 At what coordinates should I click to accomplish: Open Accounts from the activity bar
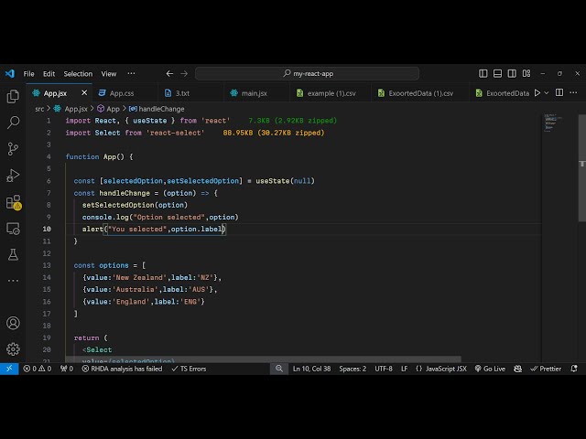[x=13, y=323]
